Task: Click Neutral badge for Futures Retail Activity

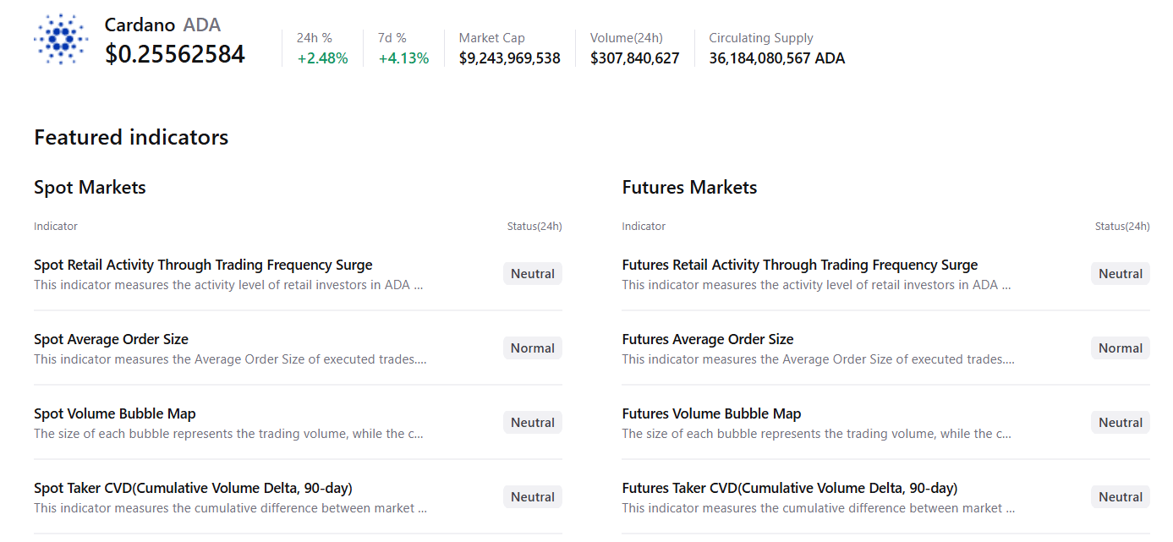Action: tap(1121, 274)
